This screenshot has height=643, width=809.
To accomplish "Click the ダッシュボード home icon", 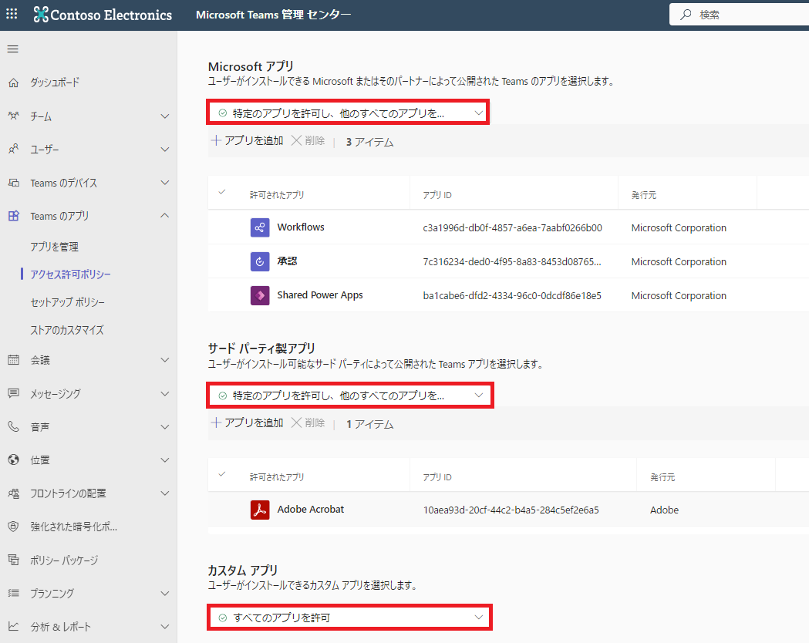I will [13, 82].
